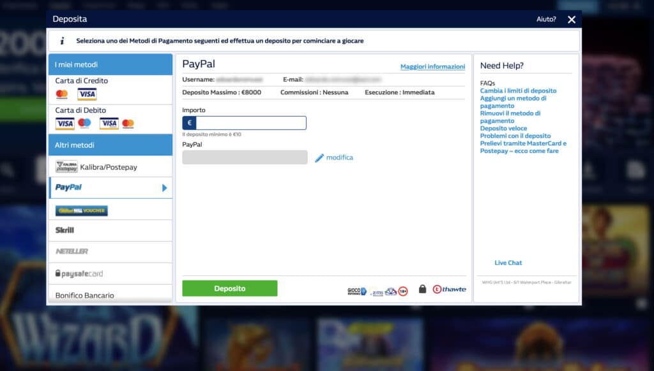Click the Altri metodi header
Image resolution: width=654 pixels, height=371 pixels.
pos(110,145)
